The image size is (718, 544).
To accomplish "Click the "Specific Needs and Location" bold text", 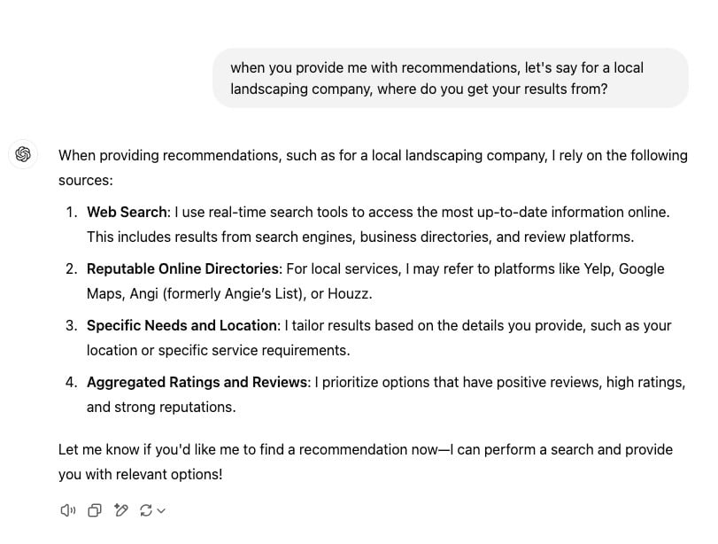I will (x=181, y=325).
